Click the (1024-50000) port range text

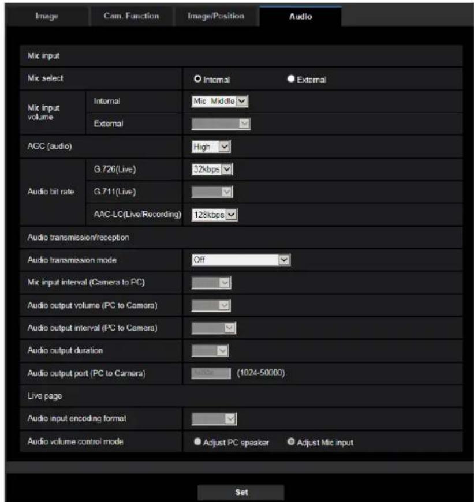click(261, 373)
